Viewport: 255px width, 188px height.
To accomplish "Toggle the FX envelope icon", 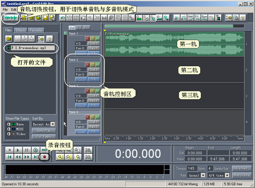I will click(197, 18).
